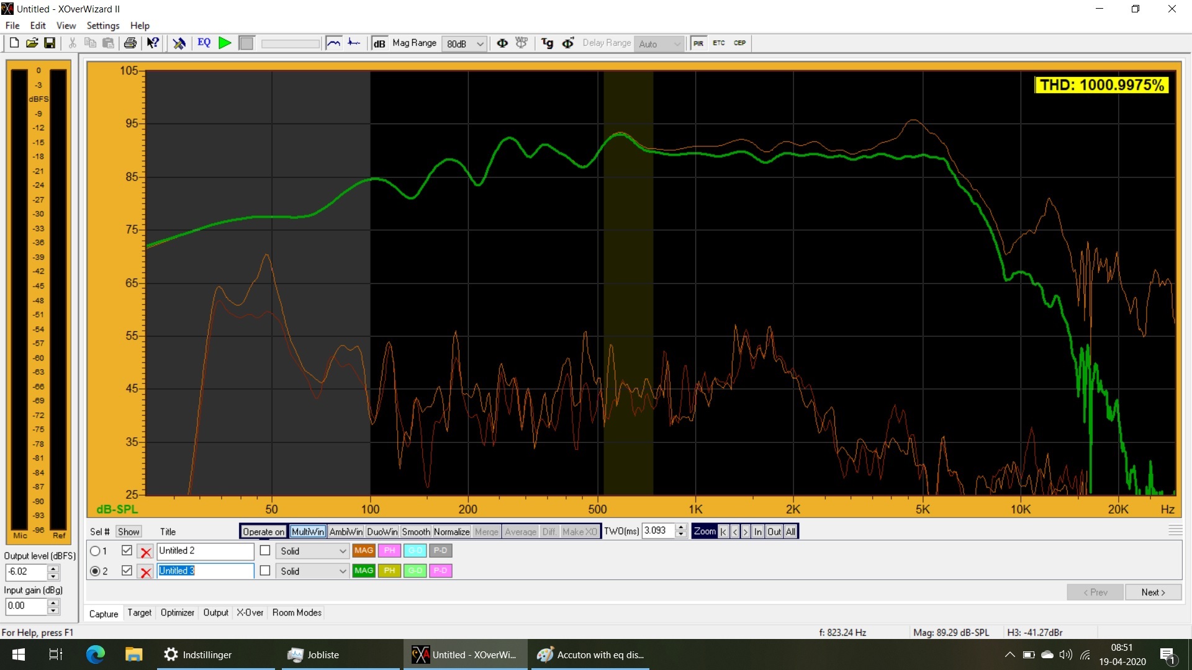Open a file using the folder icon
Viewport: 1192px width, 670px height.
coord(32,43)
